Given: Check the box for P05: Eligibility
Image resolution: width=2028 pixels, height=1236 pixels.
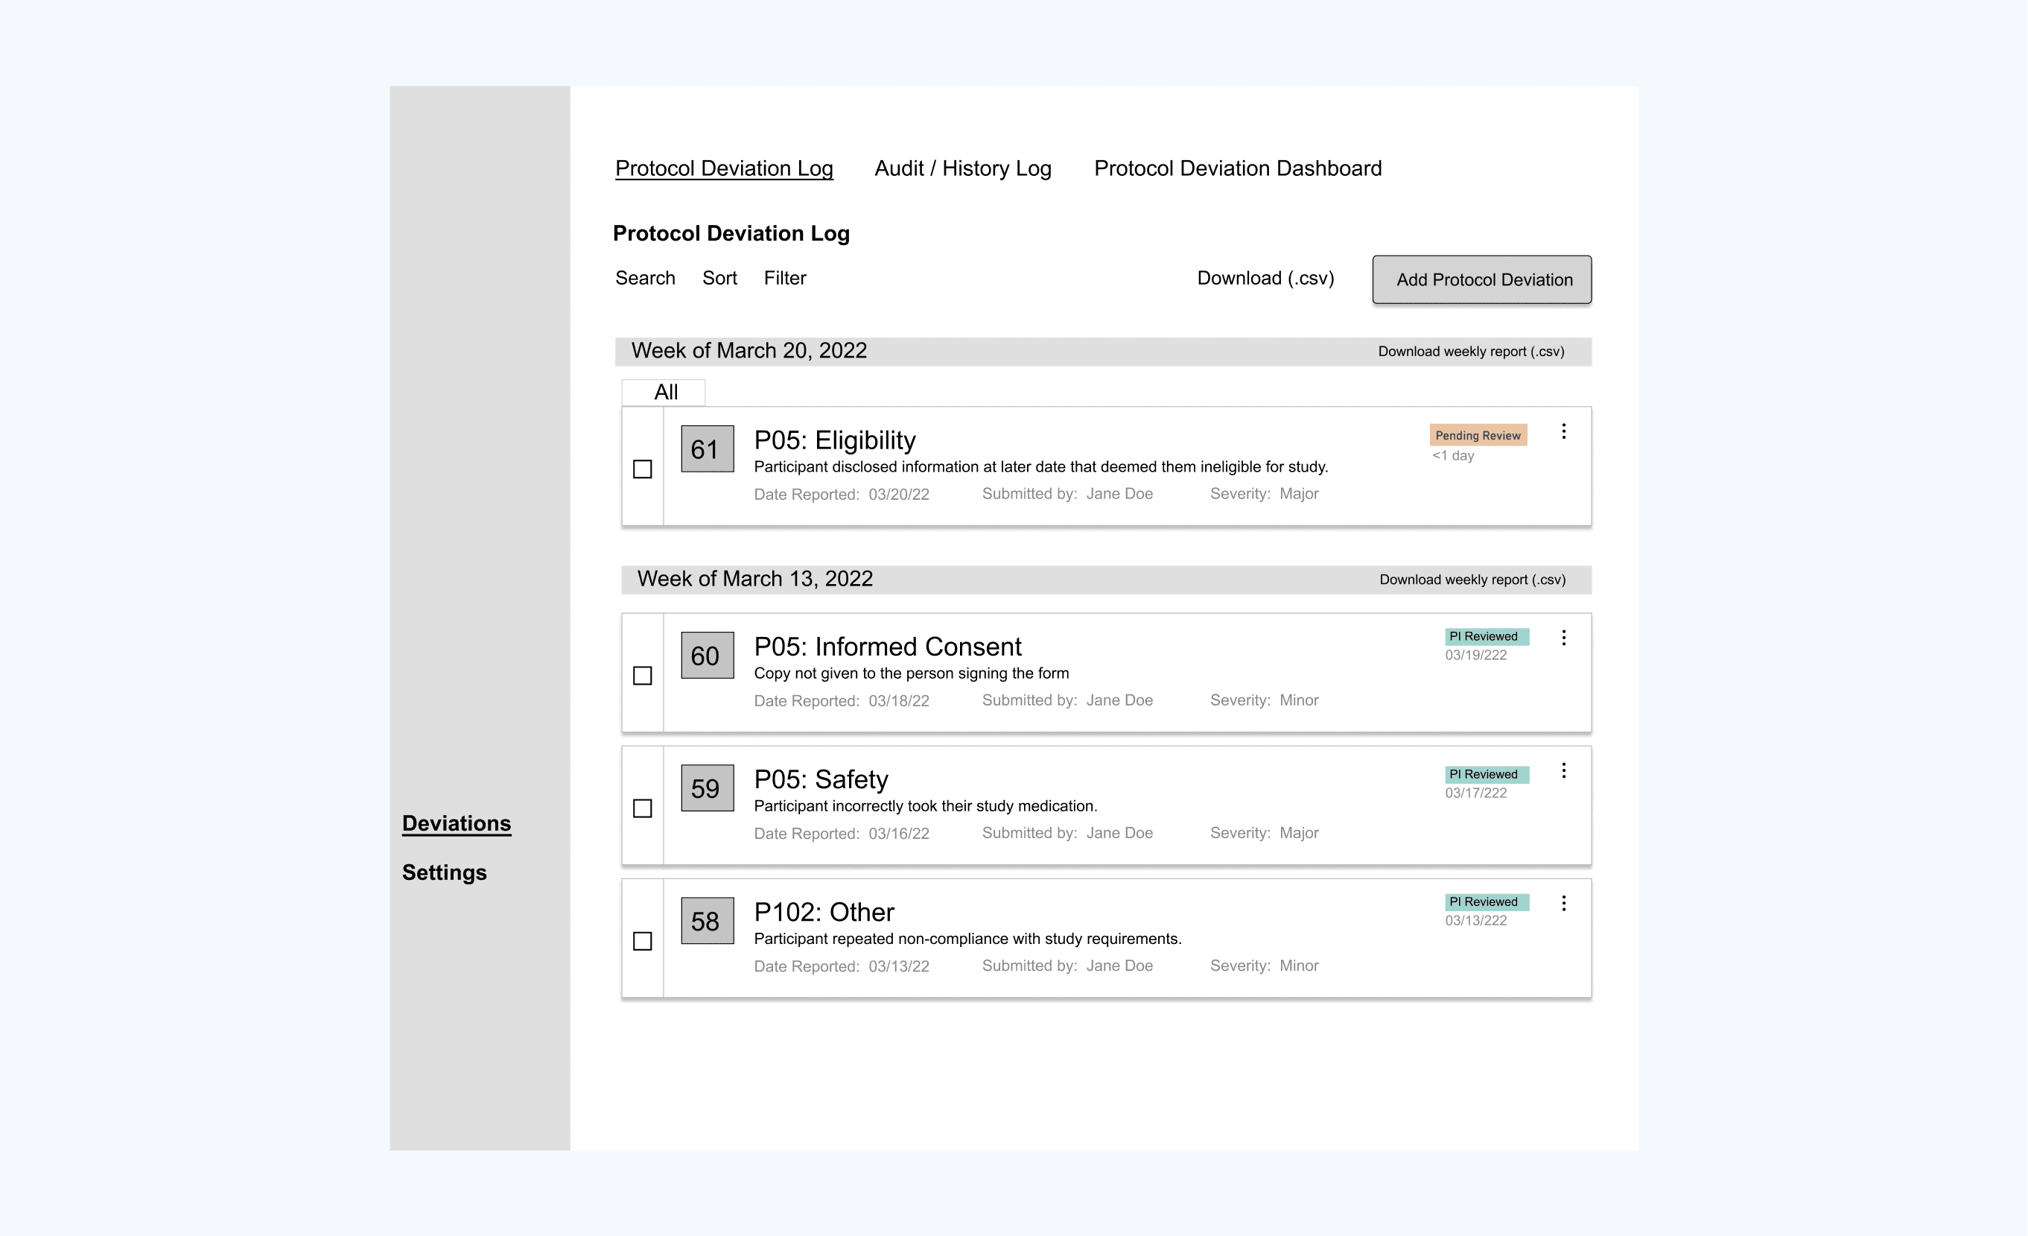Looking at the screenshot, I should coord(642,469).
